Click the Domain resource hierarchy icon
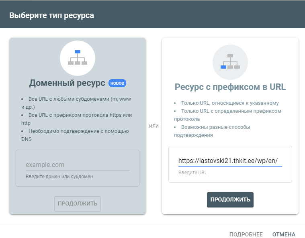 pyautogui.click(x=78, y=58)
